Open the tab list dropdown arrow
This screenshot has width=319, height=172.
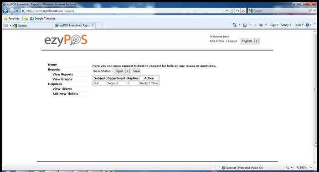pyautogui.click(x=10, y=25)
